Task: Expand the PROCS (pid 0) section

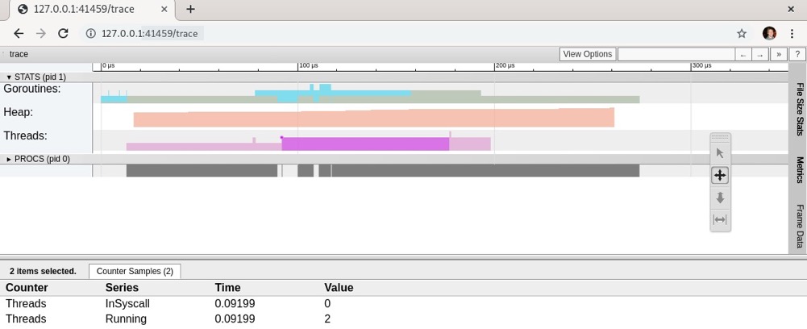Action: pos(38,159)
